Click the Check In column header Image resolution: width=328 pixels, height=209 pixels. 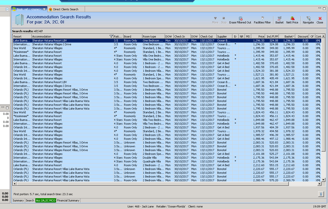182,37
